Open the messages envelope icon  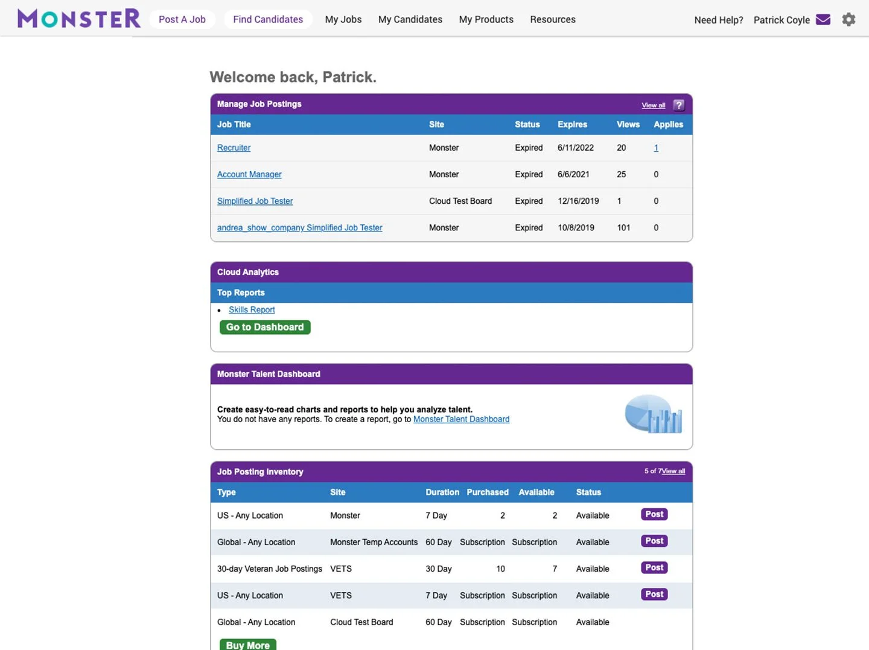(823, 19)
